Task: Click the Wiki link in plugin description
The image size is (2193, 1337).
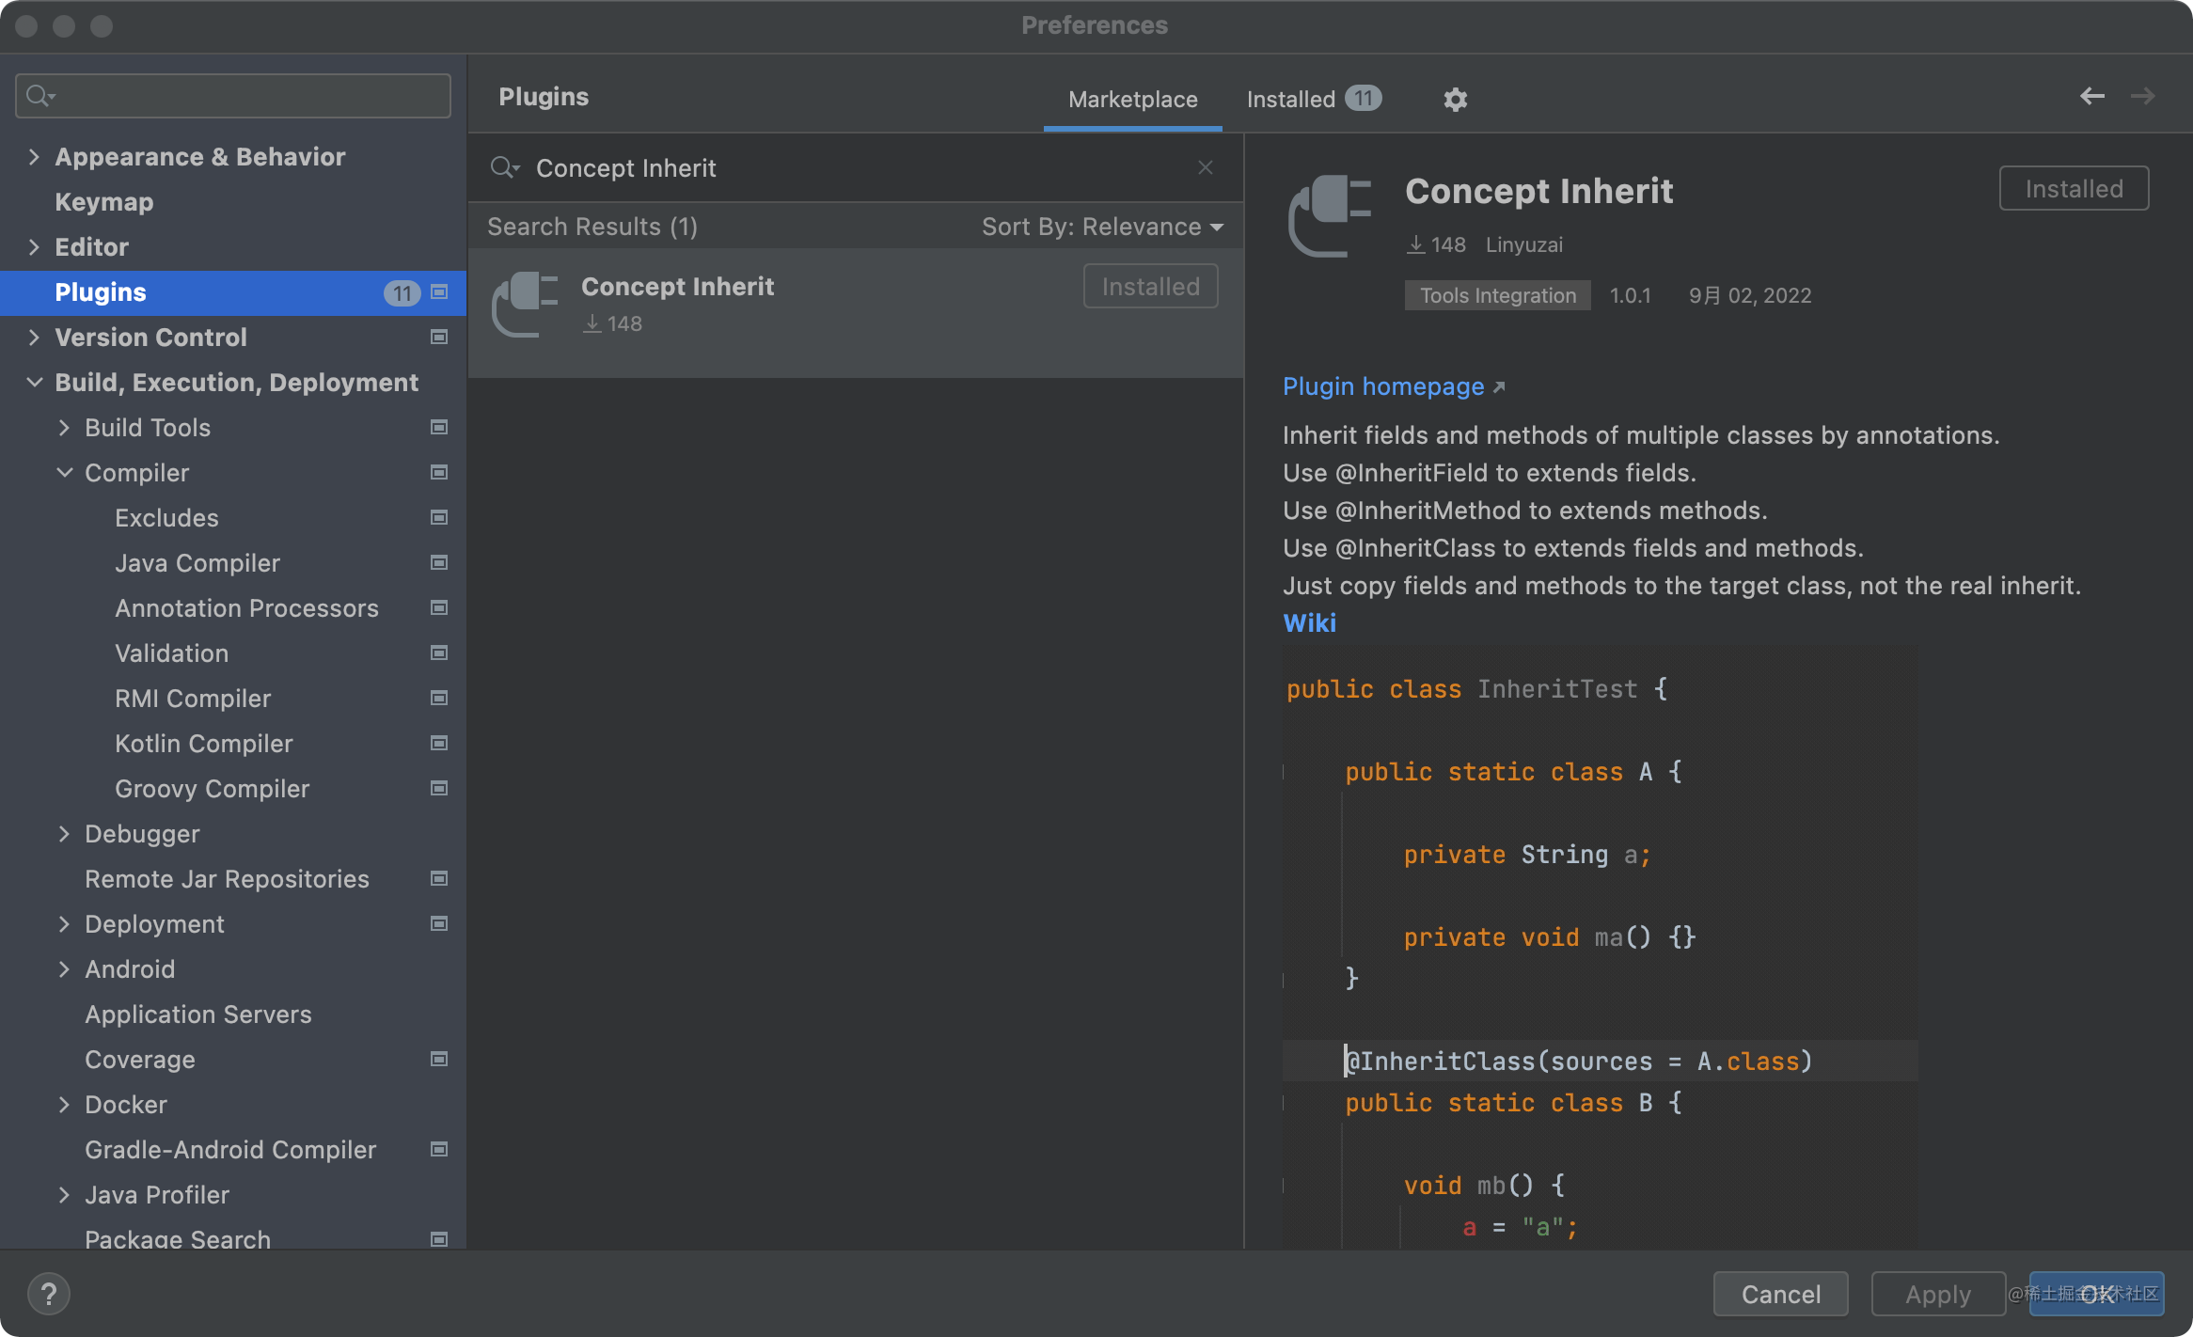Action: (x=1310, y=623)
